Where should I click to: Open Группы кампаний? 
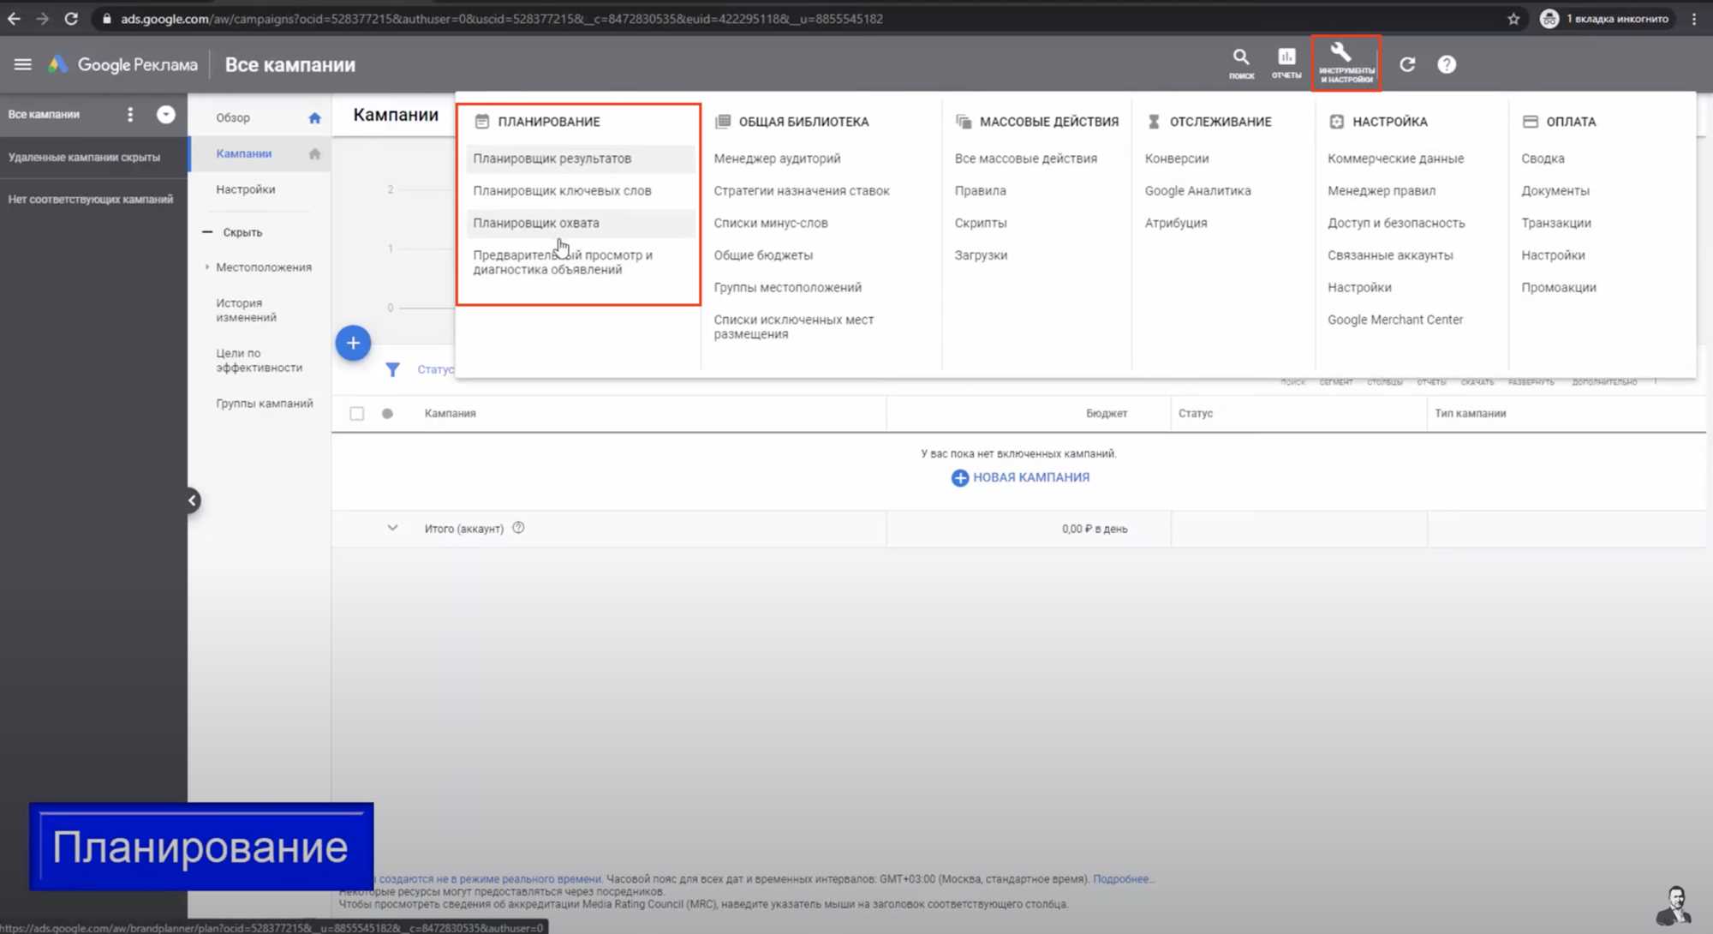264,404
